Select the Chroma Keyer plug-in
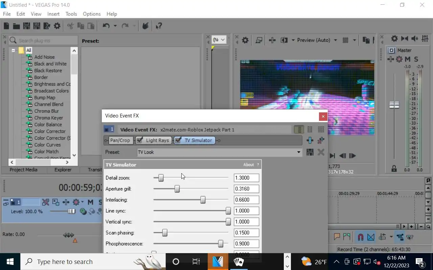This screenshot has height=270, width=433. click(x=49, y=118)
